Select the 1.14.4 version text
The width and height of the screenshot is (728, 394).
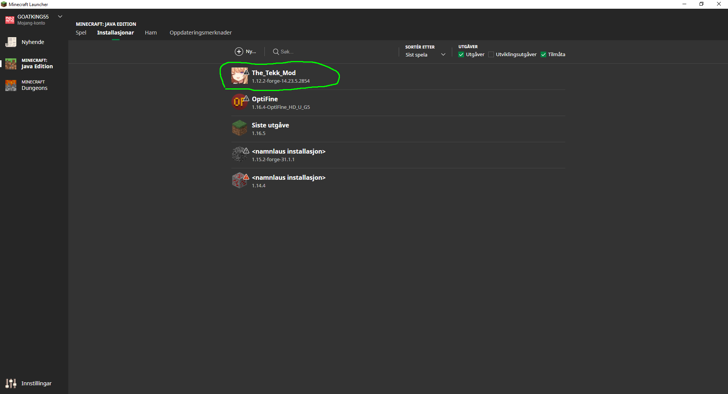click(259, 186)
